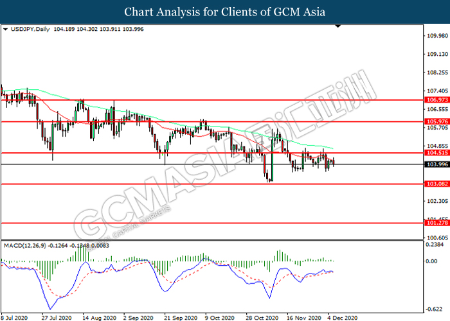Click the 21 Sep 2020 date label
The width and height of the screenshot is (450, 321).
(181, 318)
